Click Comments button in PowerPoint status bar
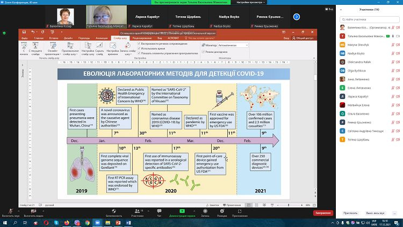Viewport: 403px width, 227px height. [232, 205]
